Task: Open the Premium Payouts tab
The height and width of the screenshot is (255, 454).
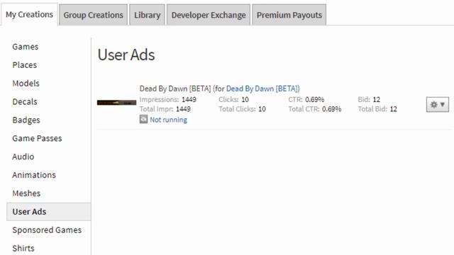Action: [x=289, y=15]
